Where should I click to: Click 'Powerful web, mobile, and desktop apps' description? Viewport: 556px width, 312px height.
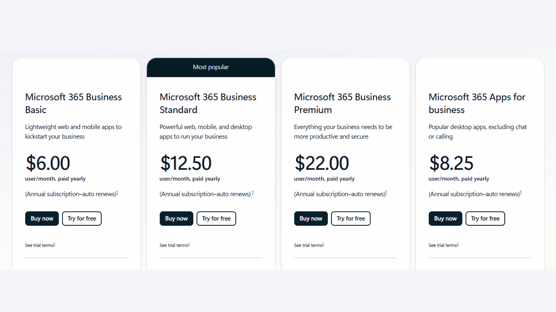point(206,132)
